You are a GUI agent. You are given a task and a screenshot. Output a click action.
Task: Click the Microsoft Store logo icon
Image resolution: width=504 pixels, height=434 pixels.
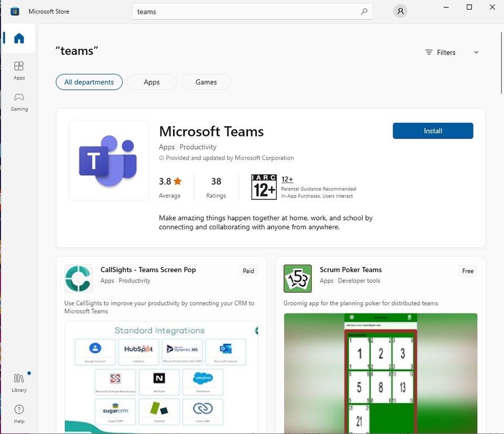click(x=14, y=11)
